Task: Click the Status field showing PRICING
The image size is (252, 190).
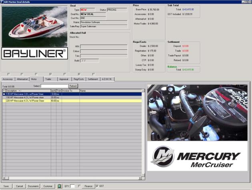Action: (117, 10)
